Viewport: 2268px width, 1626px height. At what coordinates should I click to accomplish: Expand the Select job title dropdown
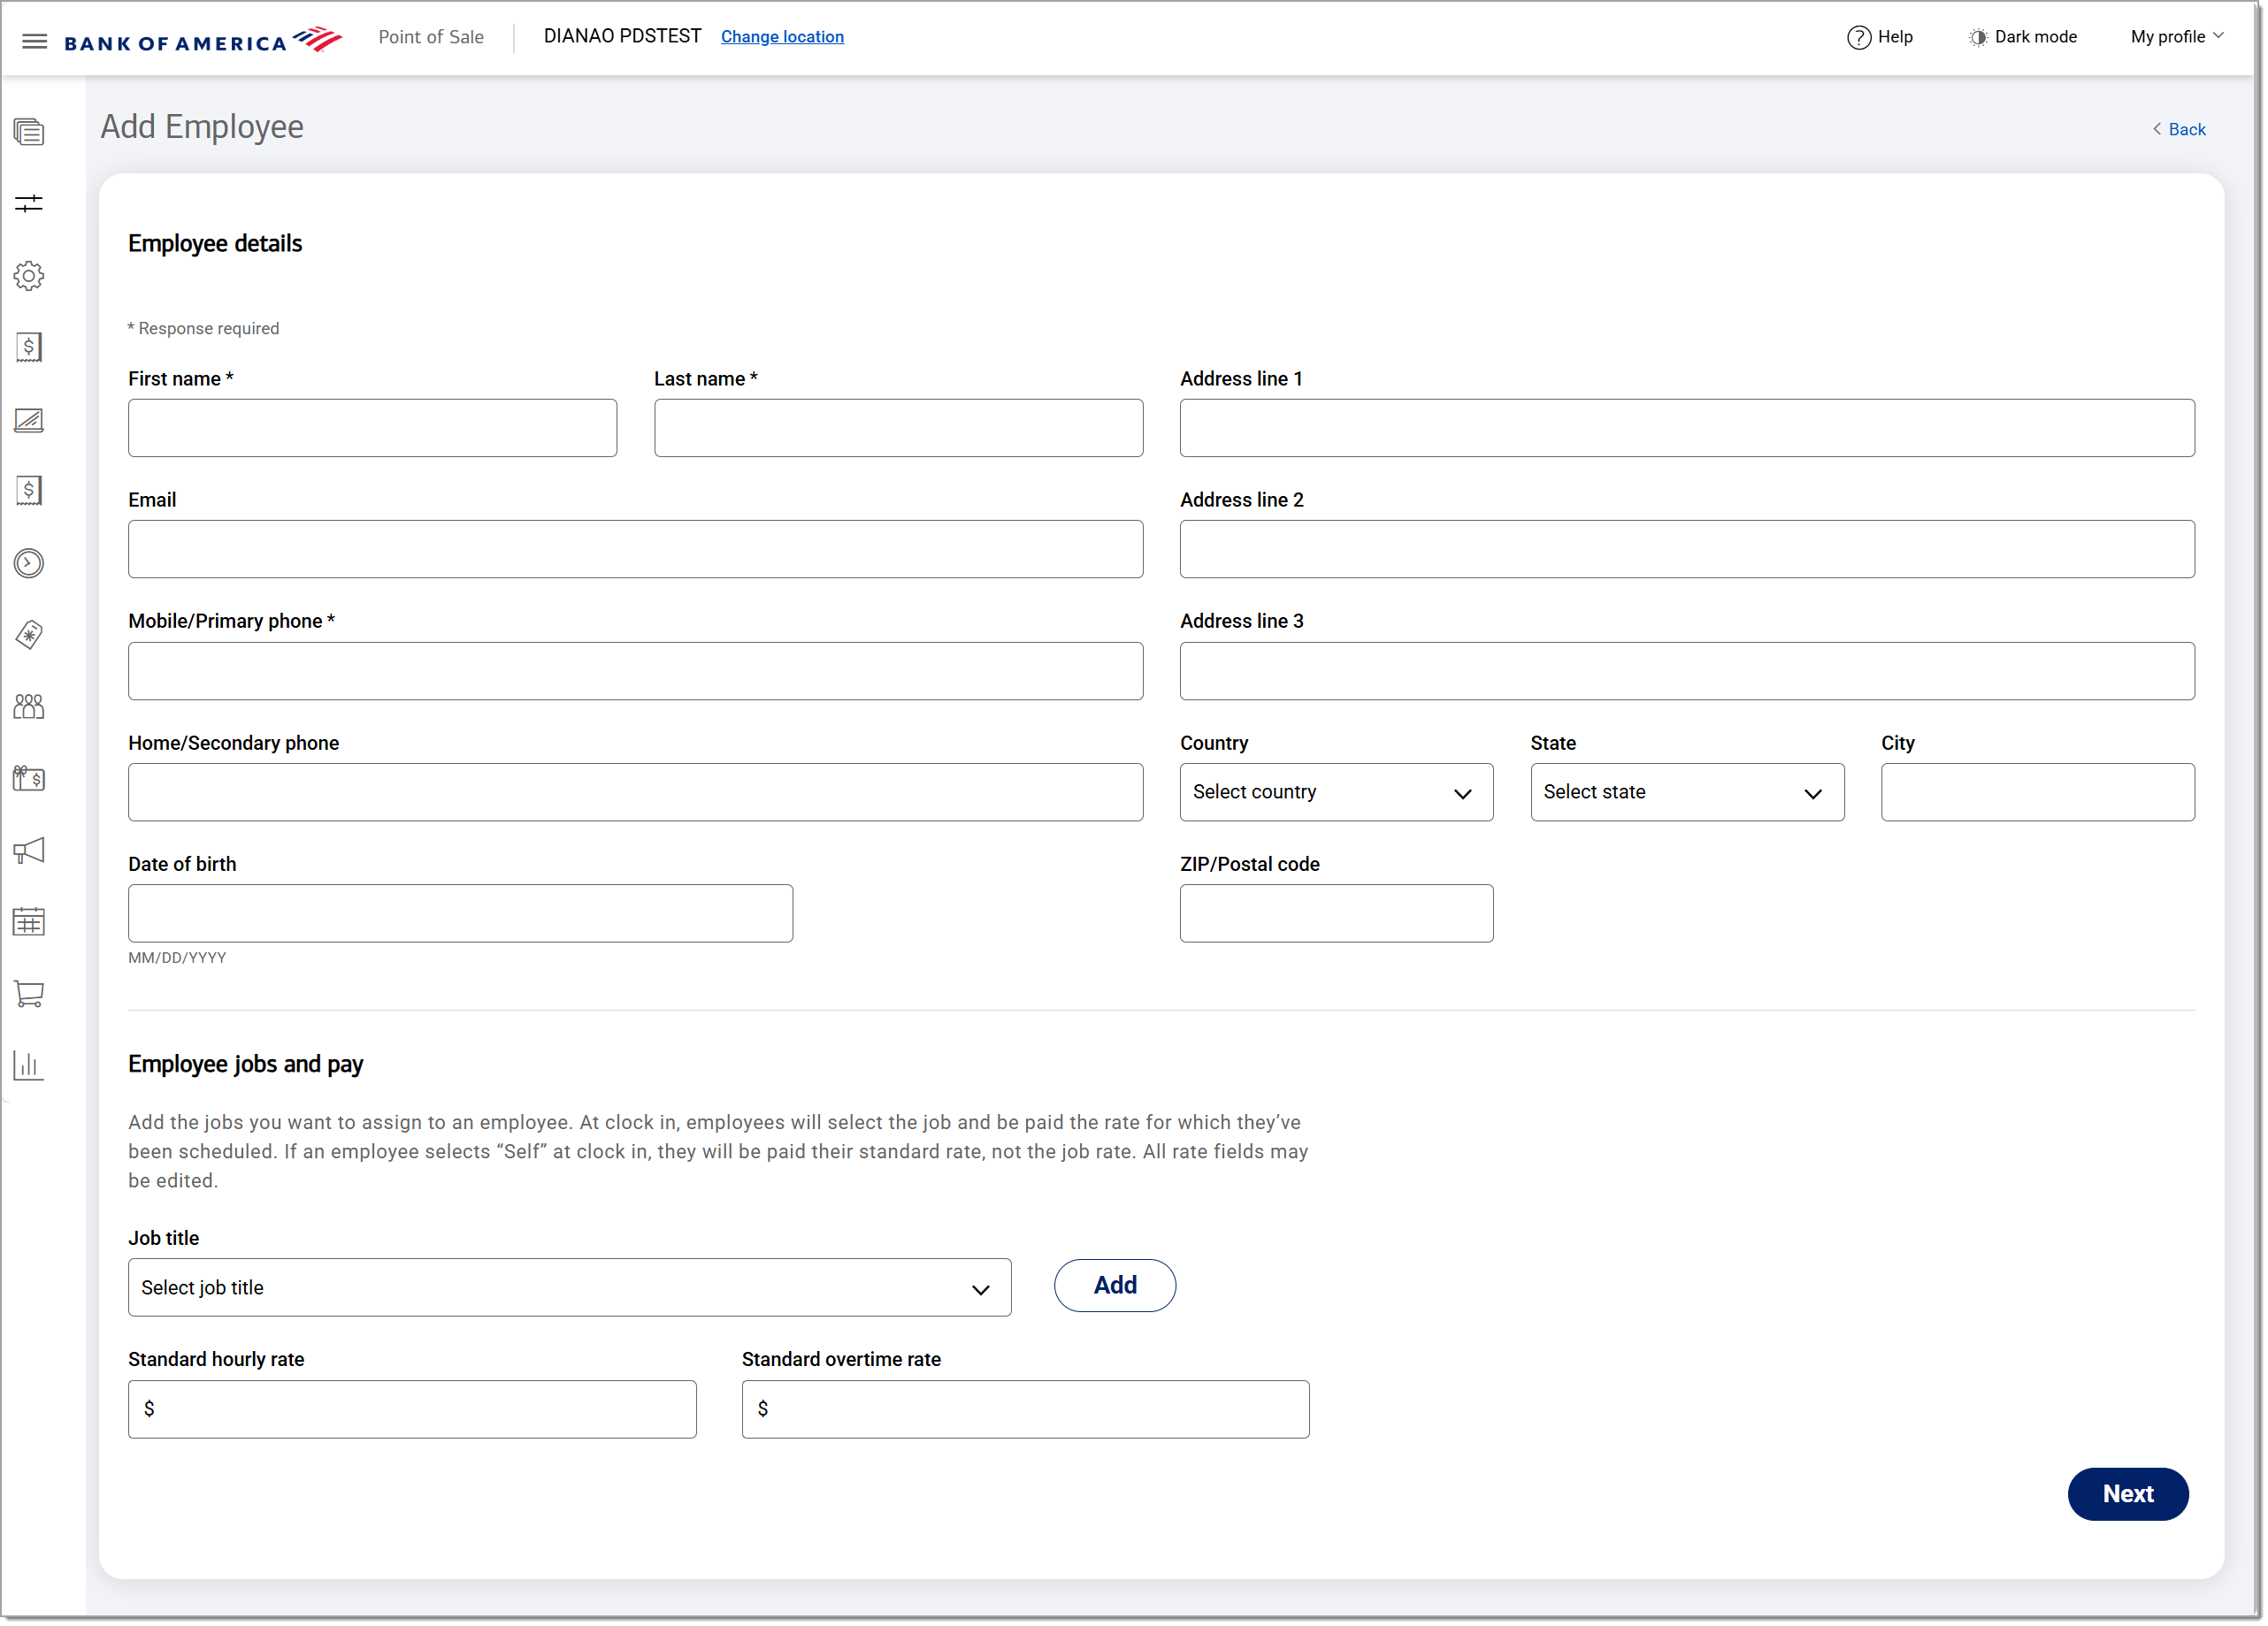pos(569,1287)
